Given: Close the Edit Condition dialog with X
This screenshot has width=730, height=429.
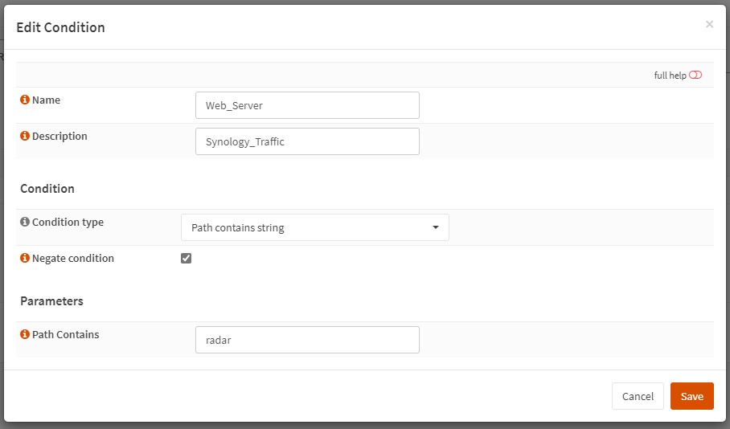Looking at the screenshot, I should click(x=709, y=24).
